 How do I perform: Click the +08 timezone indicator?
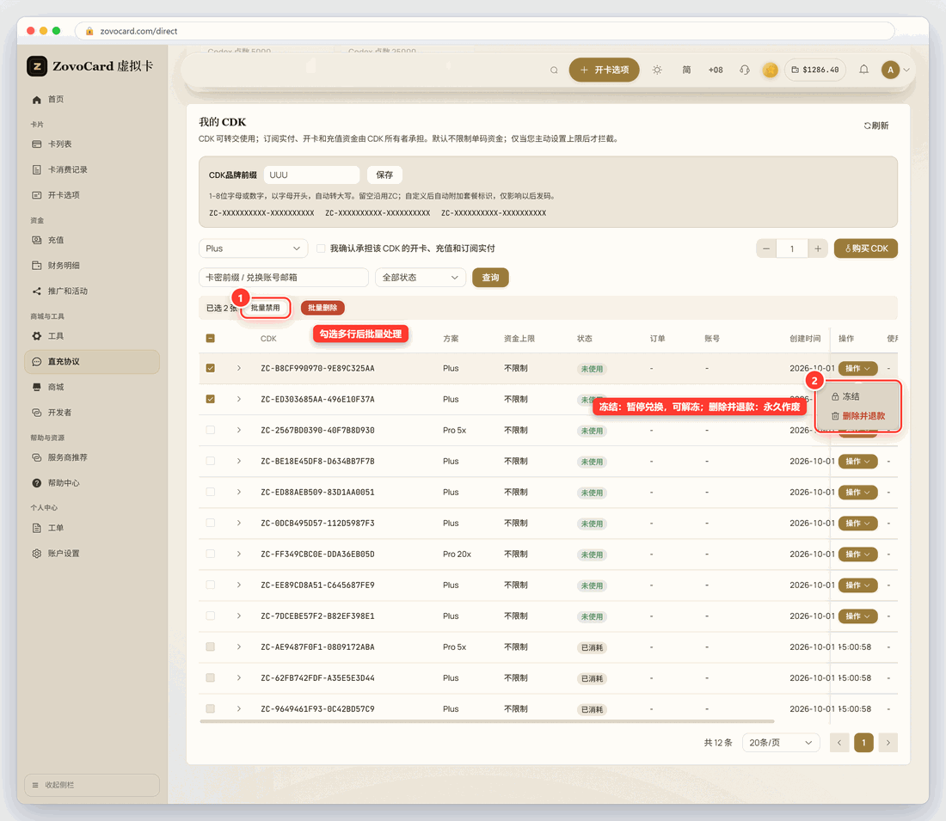pos(716,70)
